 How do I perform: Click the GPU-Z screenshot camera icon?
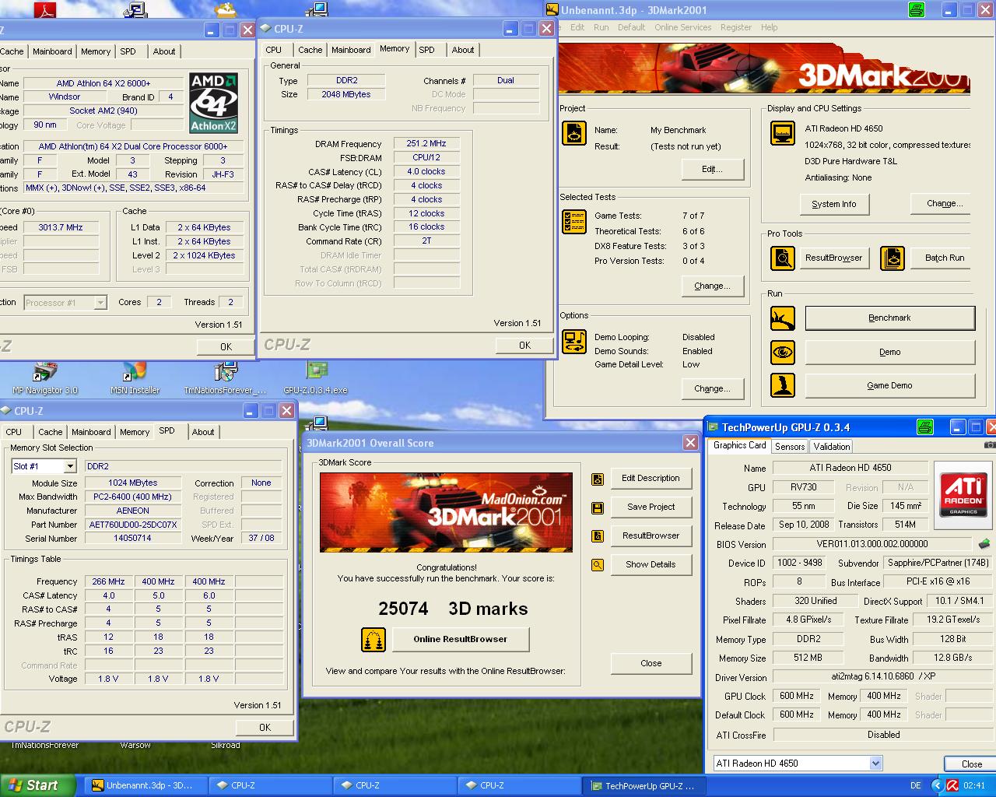(x=990, y=445)
